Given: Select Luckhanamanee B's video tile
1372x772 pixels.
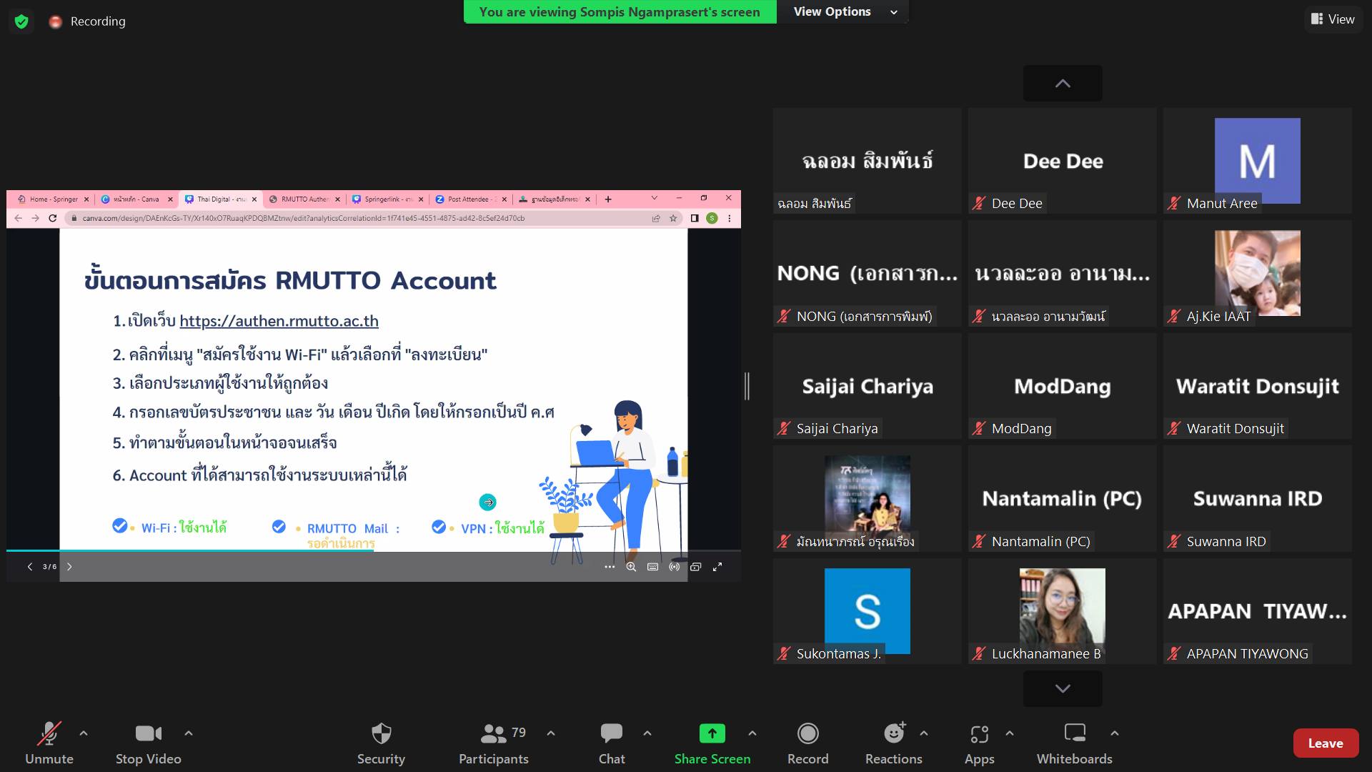Looking at the screenshot, I should [x=1063, y=611].
